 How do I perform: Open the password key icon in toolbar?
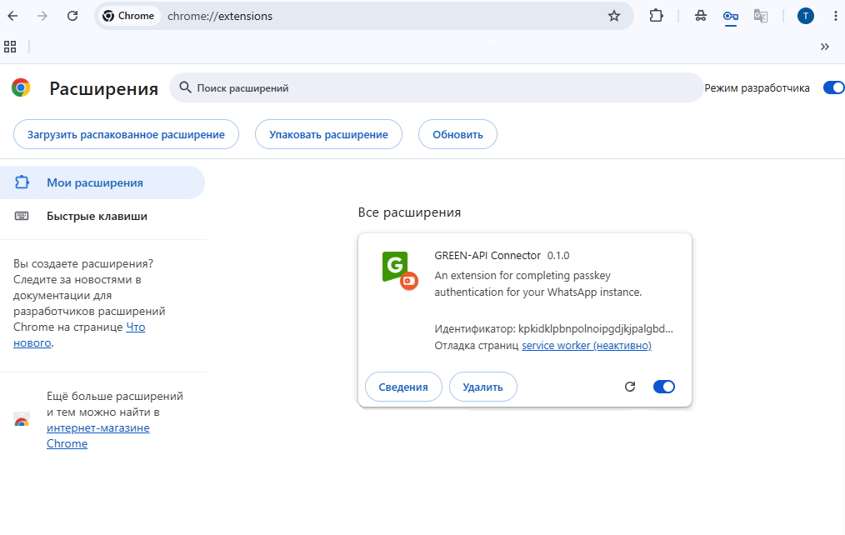(730, 17)
